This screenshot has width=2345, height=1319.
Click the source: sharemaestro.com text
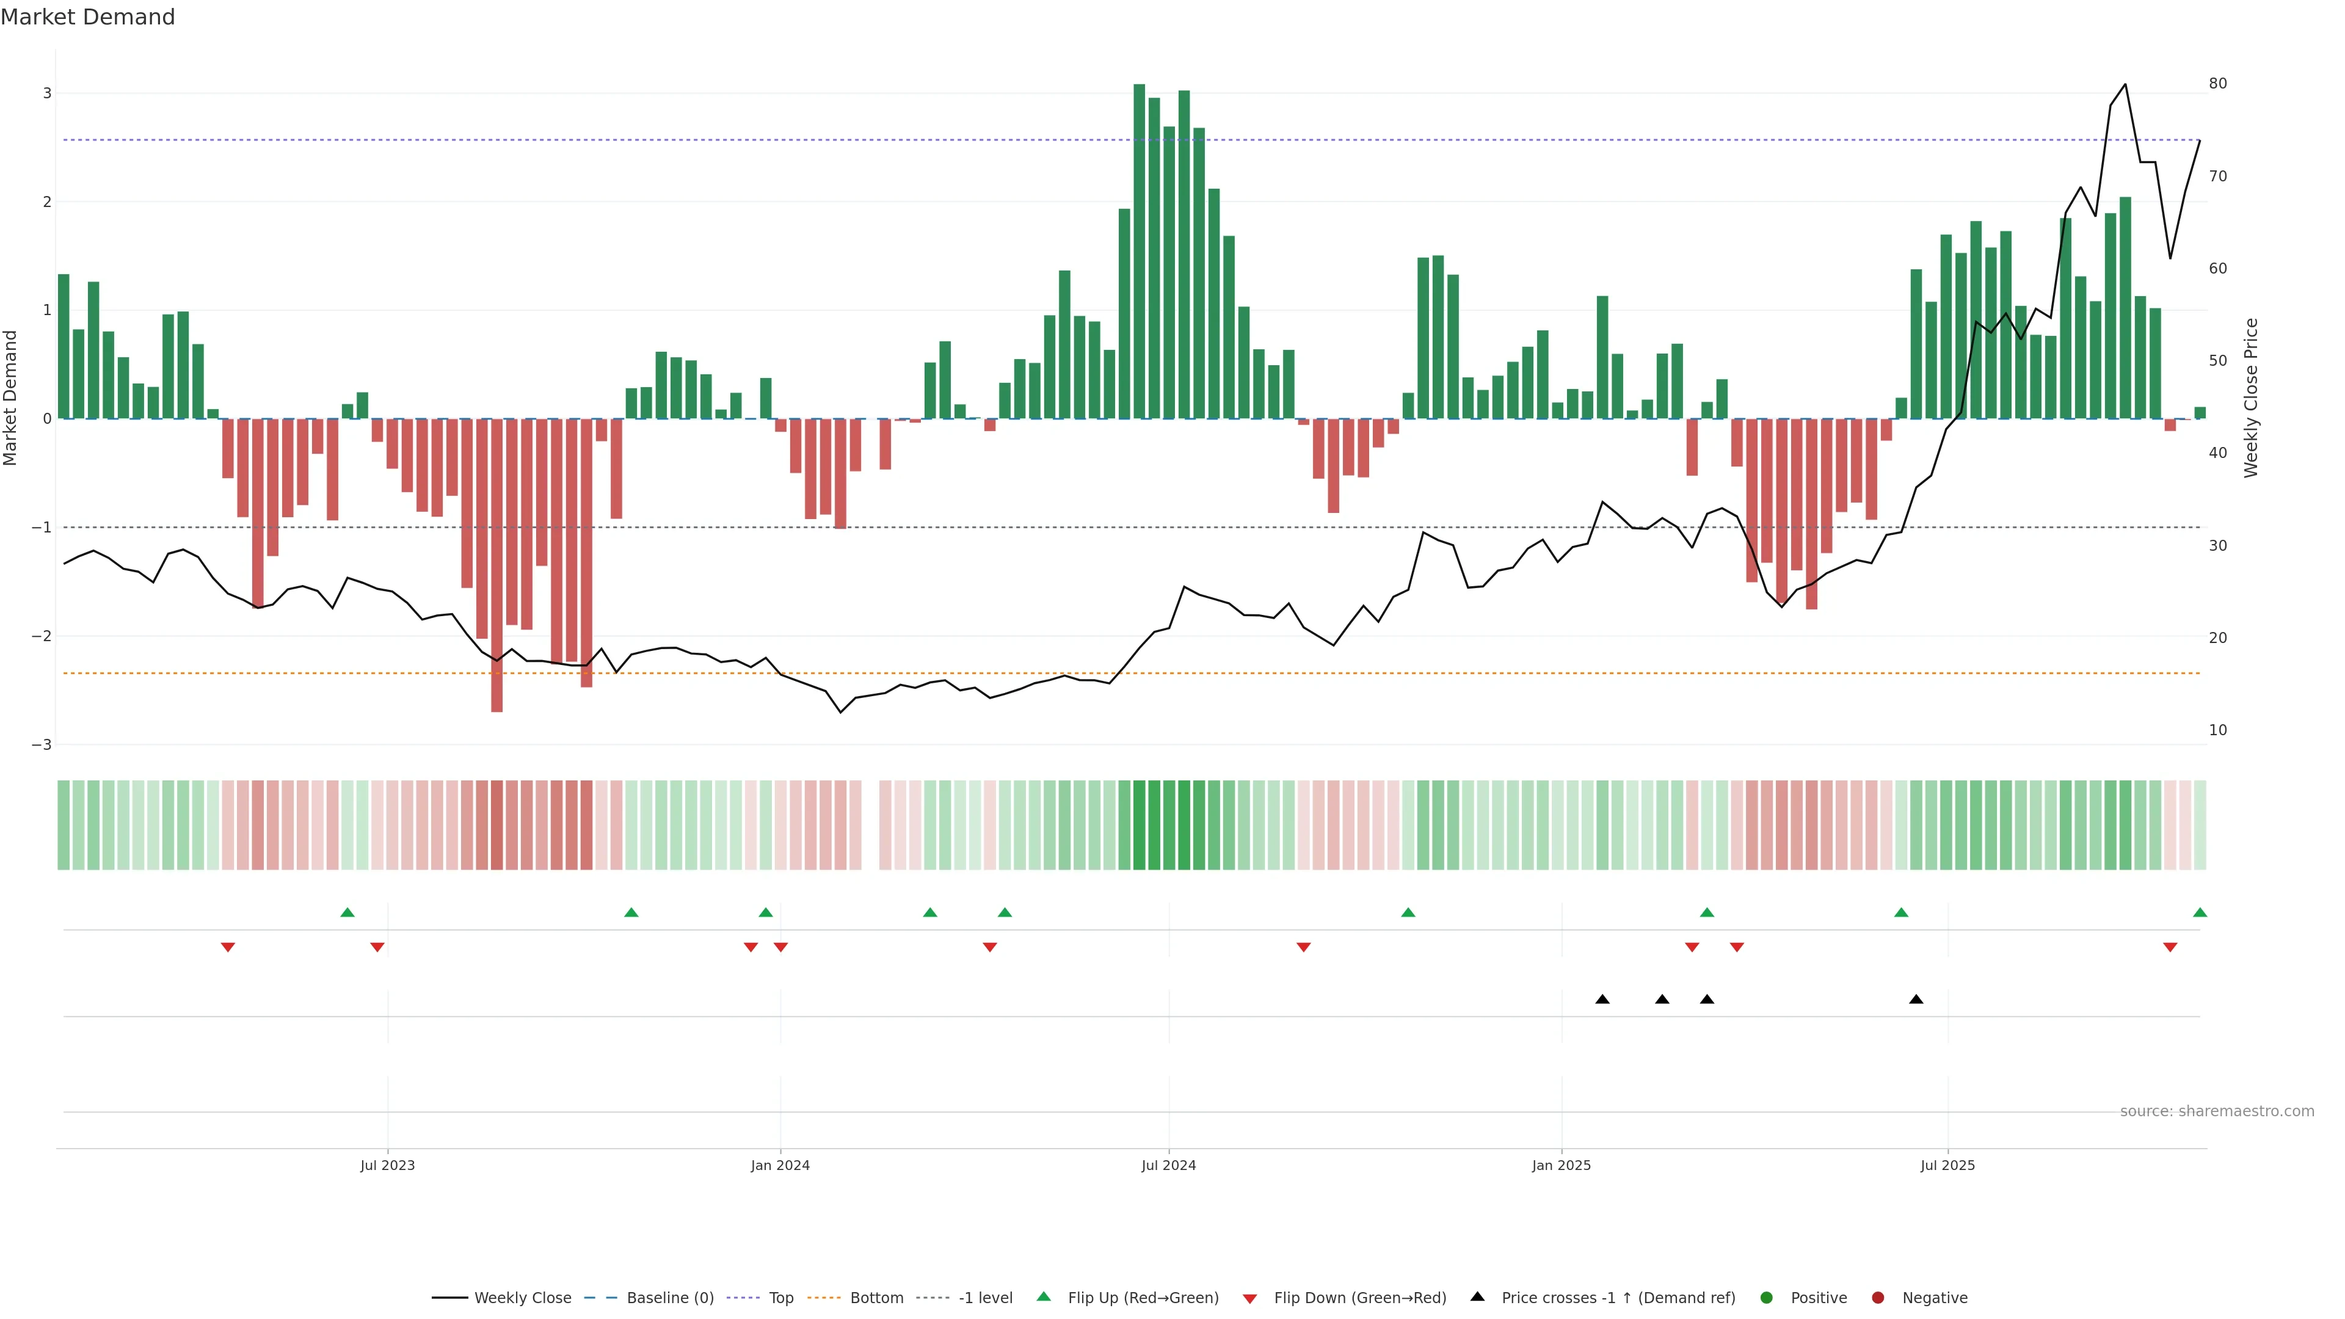(2217, 1111)
